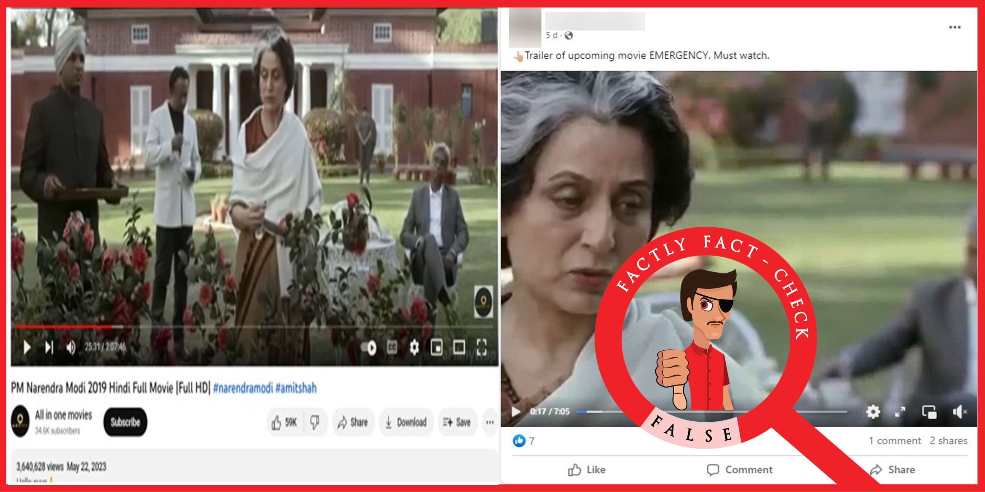Image resolution: width=985 pixels, height=492 pixels.
Task: Enter fullscreen on the YouTube player
Action: tap(482, 348)
